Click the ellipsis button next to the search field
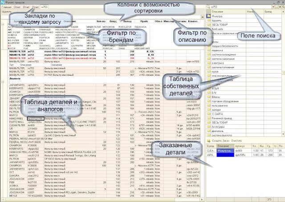The height and width of the screenshot is (202, 285). (277, 7)
